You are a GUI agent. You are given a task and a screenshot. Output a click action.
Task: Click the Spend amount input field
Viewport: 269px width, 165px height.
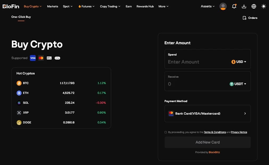(x=197, y=62)
